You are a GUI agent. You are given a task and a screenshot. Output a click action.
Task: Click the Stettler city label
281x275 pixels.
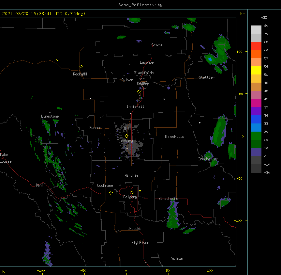pyautogui.click(x=207, y=77)
